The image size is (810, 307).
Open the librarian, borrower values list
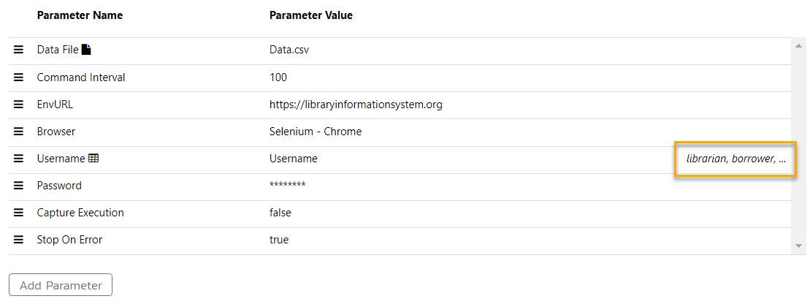point(735,159)
